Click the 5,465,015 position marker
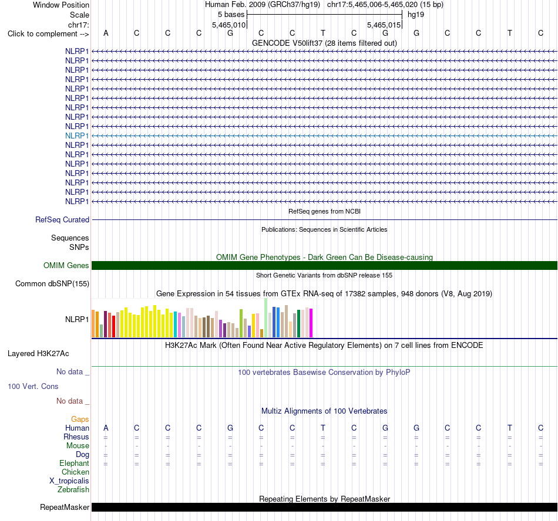The image size is (558, 521). tap(384, 25)
